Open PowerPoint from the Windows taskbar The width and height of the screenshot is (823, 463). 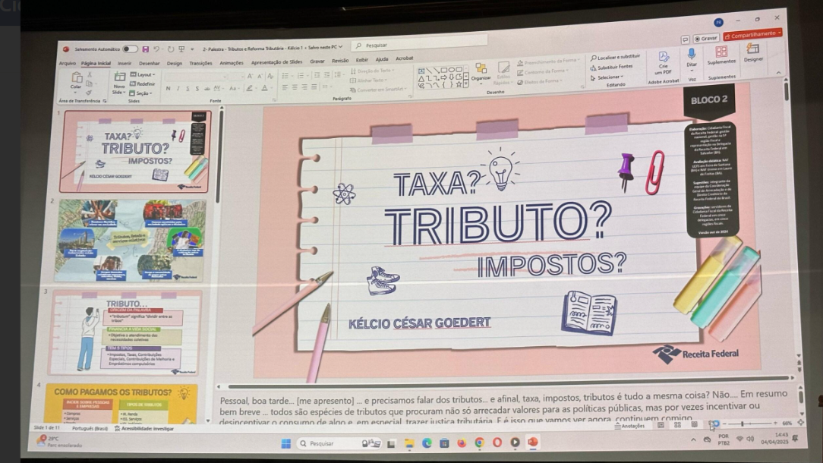coord(533,442)
